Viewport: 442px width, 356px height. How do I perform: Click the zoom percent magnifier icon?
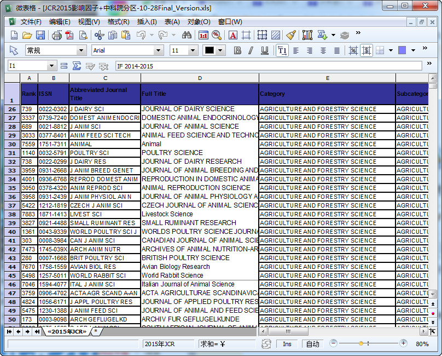pyautogui.click(x=217, y=35)
